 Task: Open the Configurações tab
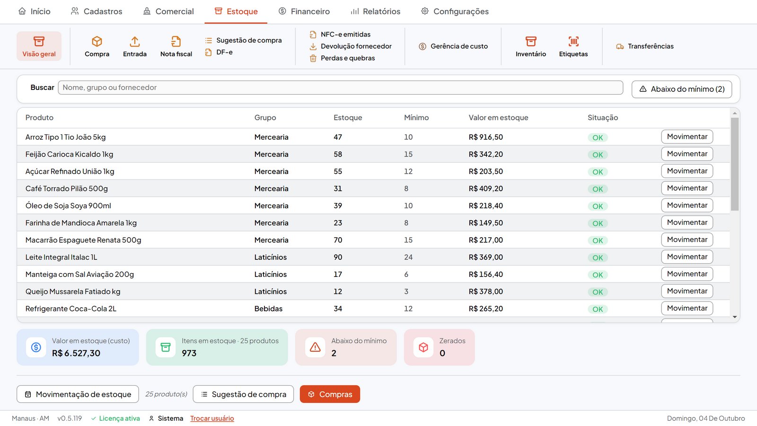(455, 11)
